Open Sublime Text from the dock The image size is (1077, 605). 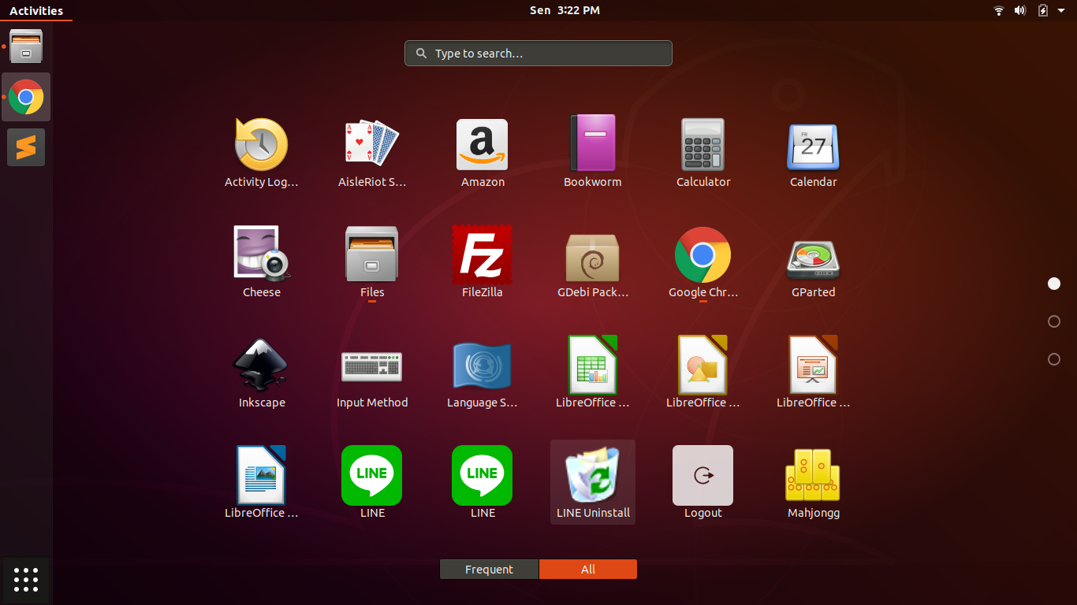tap(26, 147)
